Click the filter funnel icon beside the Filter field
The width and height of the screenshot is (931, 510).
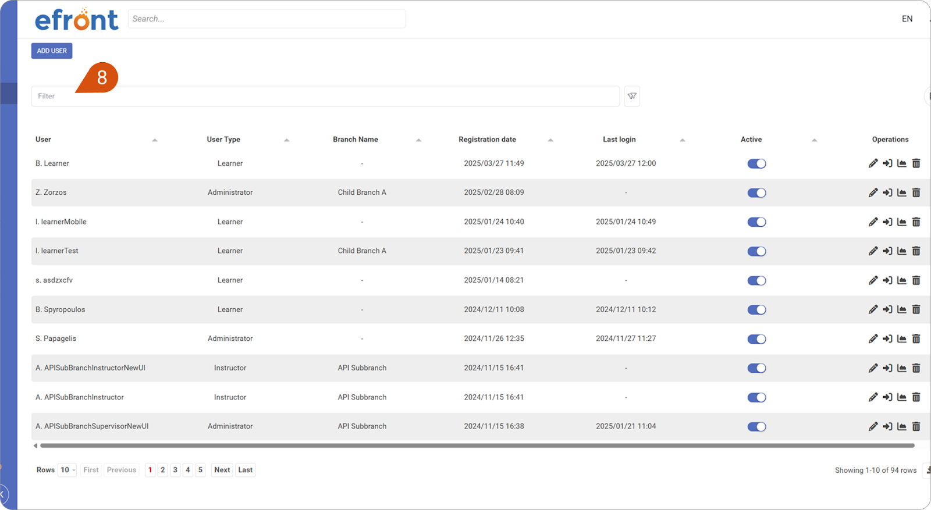pos(632,96)
